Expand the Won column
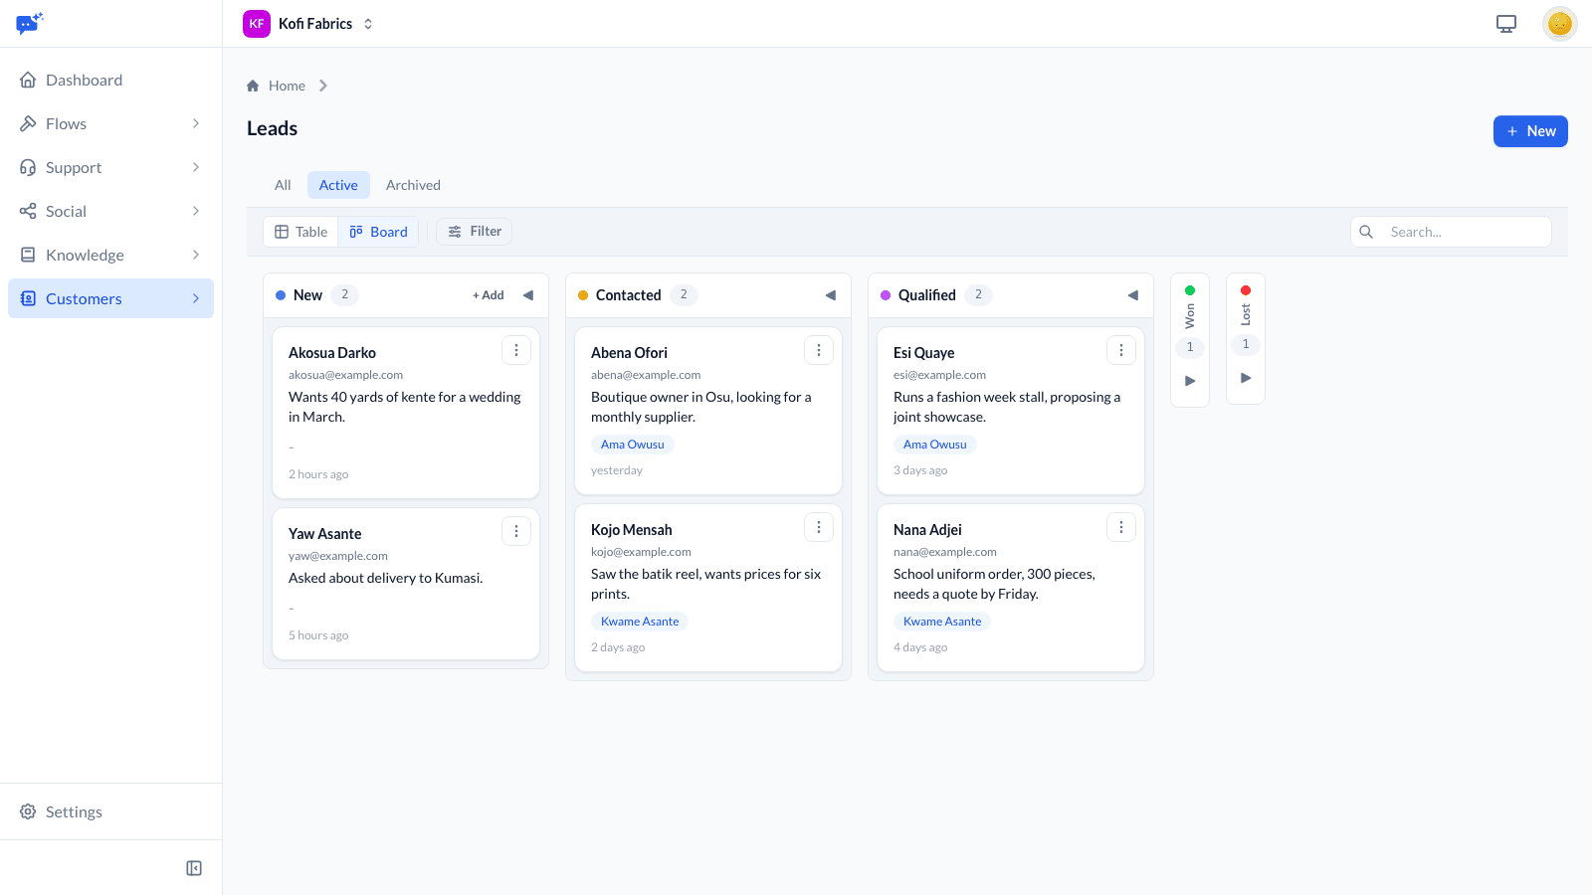 [1190, 381]
